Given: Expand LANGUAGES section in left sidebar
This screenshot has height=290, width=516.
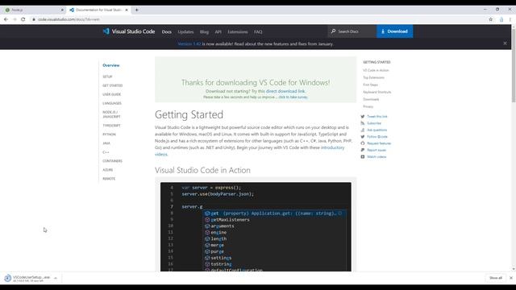Looking at the screenshot, I should [x=112, y=103].
